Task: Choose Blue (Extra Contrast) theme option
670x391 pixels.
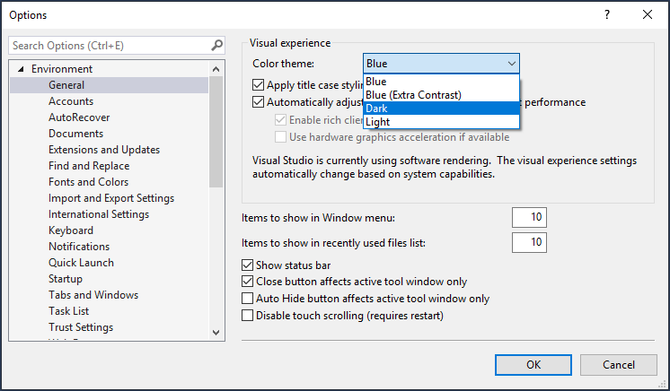Action: 441,94
